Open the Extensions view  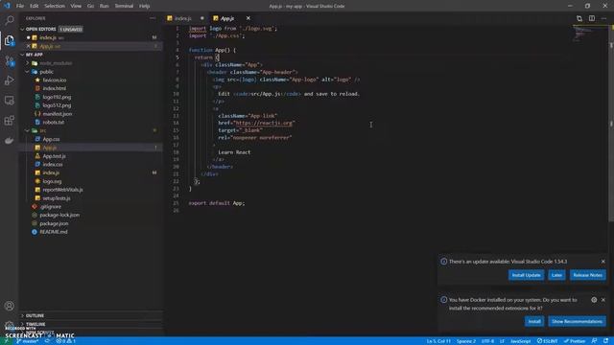click(x=9, y=120)
